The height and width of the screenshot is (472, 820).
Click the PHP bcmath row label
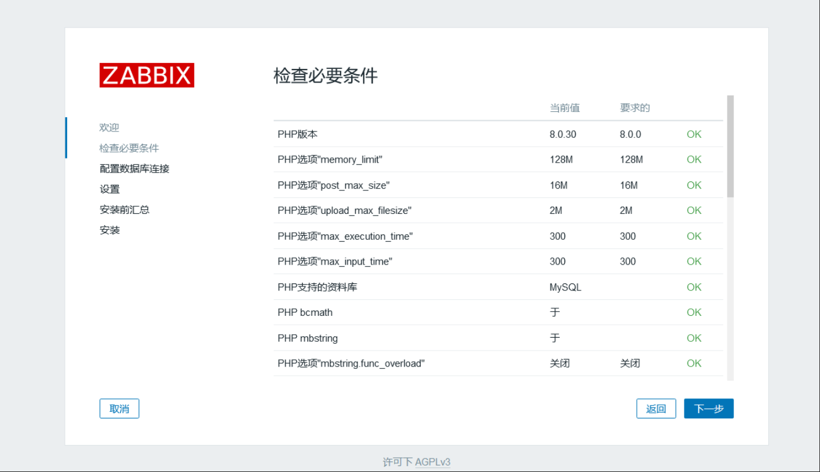(305, 312)
